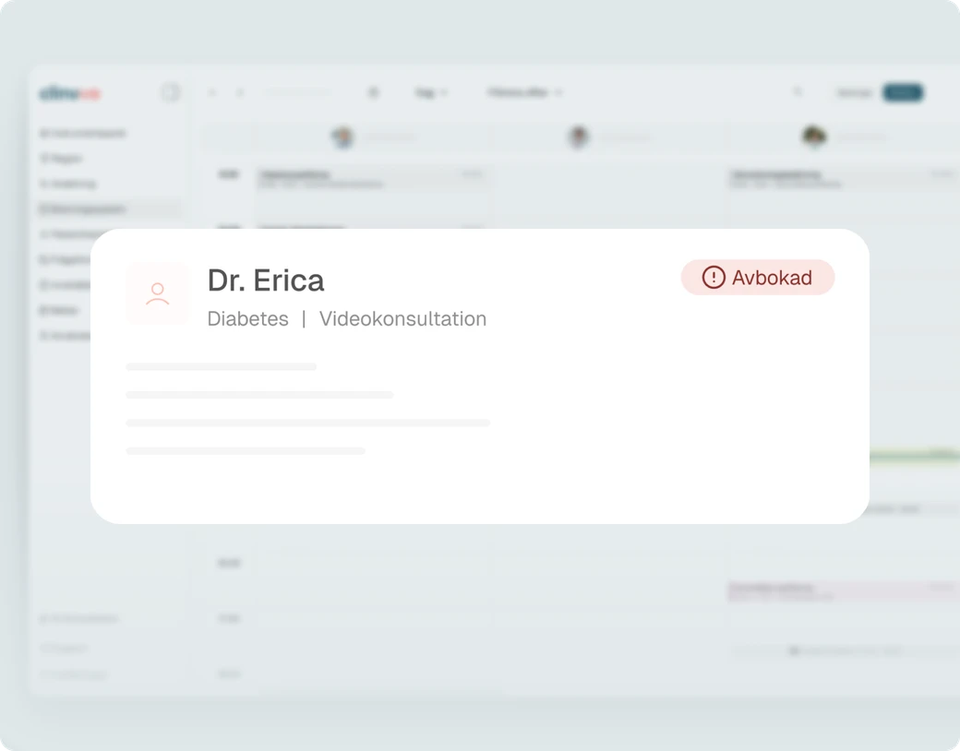960x751 pixels.
Task: Collapse the sidebar using the square toggle icon
Action: coord(171,92)
